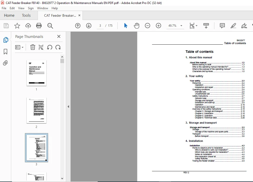Screen dimensions: 253x182
Task: Click '3. Storage and transport' heading
Action: click(x=201, y=123)
